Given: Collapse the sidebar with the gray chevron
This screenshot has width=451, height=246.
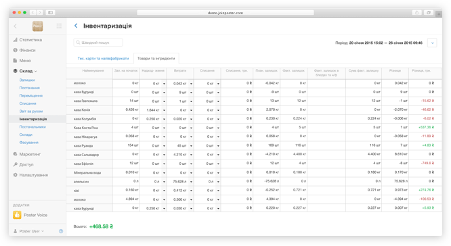Looking at the screenshot, I should click(16, 26).
